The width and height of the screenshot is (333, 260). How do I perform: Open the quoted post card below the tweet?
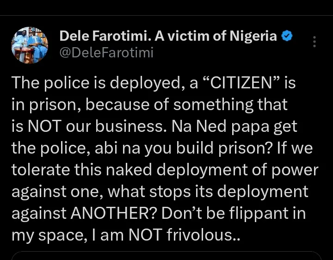166,256
